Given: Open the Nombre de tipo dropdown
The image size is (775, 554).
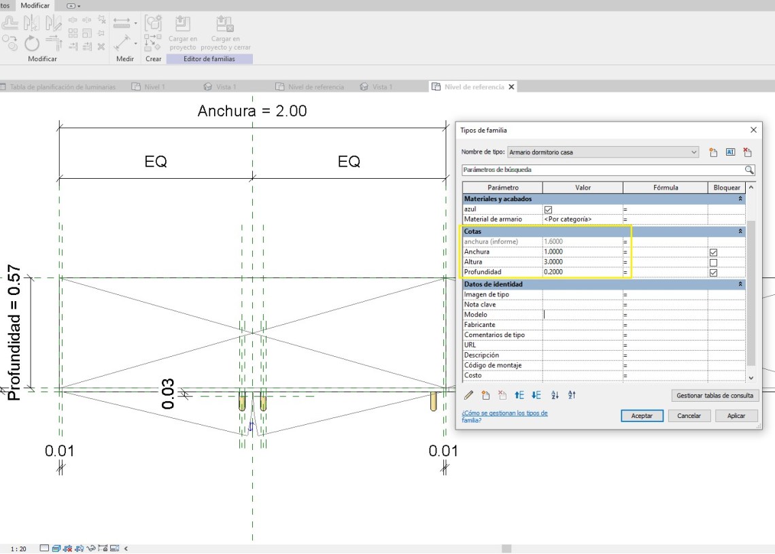Looking at the screenshot, I should [693, 152].
